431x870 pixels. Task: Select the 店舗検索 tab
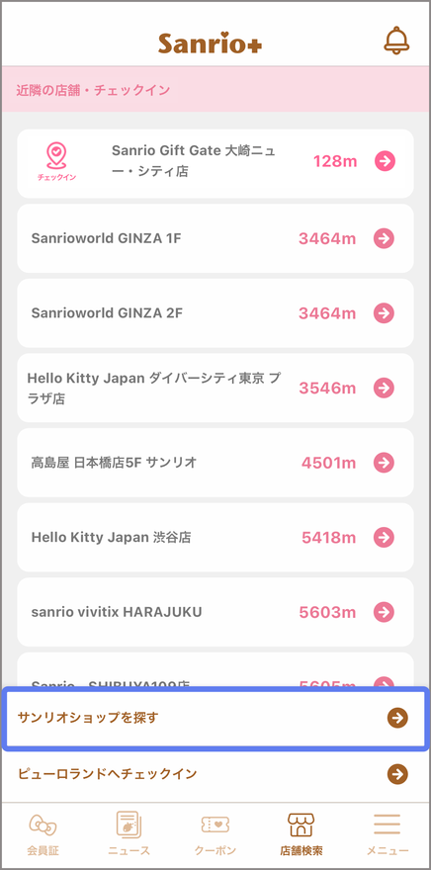pos(302,834)
